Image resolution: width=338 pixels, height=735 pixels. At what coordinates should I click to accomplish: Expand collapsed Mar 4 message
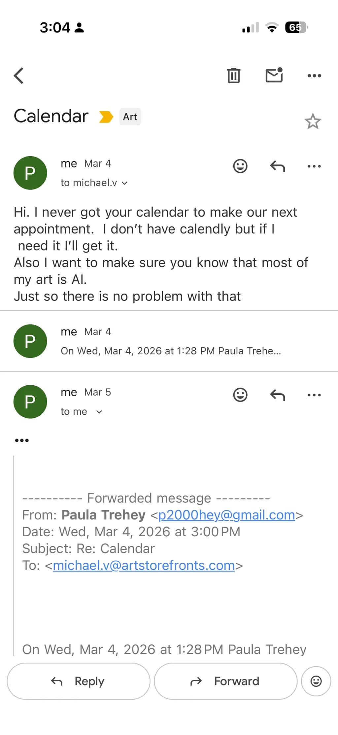(169, 341)
